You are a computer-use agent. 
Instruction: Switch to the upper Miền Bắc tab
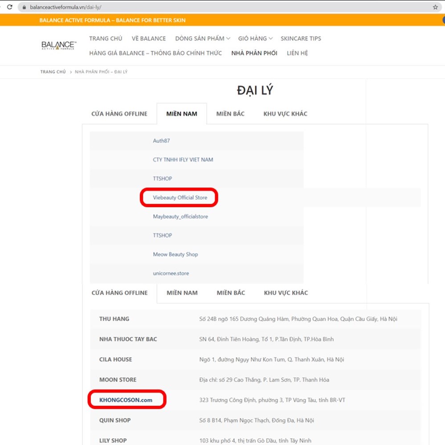[230, 114]
